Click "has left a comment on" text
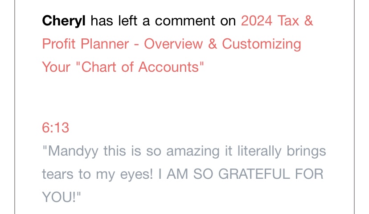369x214 pixels. [x=163, y=21]
